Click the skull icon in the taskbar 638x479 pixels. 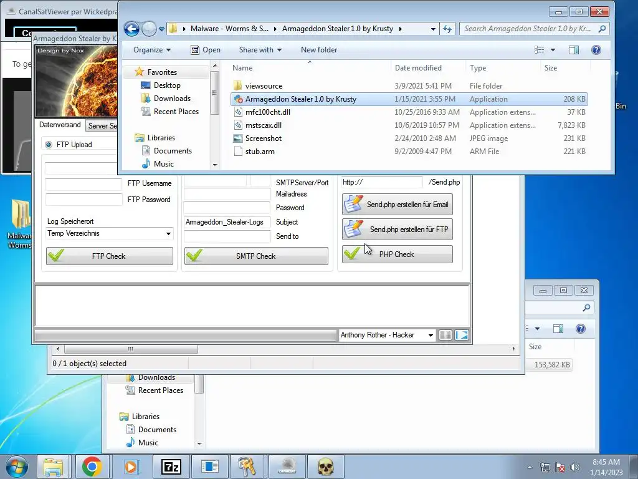click(x=325, y=467)
